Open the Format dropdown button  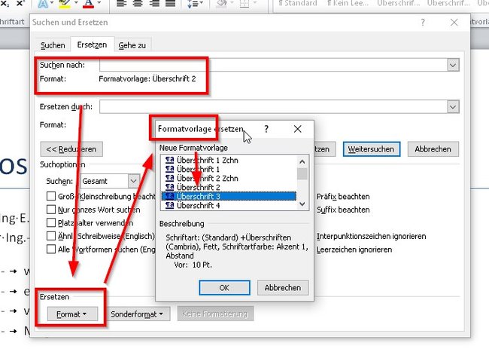click(72, 314)
